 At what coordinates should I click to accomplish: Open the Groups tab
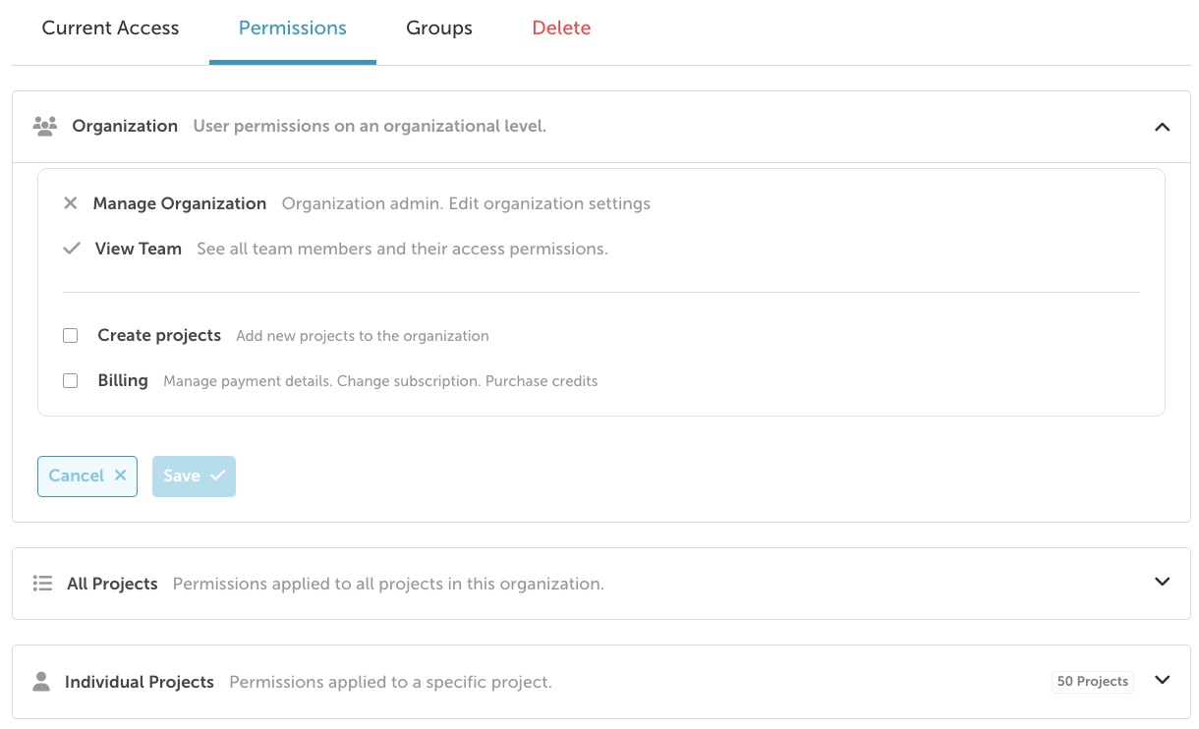pos(439,28)
